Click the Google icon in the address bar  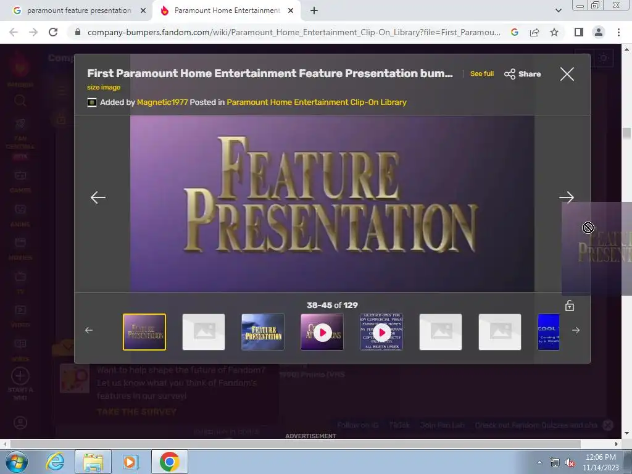pos(514,32)
